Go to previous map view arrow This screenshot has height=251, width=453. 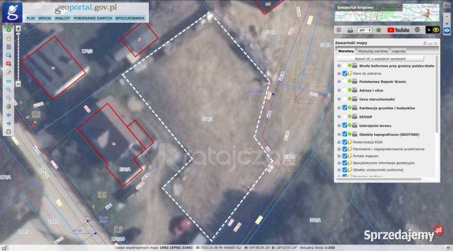coord(8,115)
